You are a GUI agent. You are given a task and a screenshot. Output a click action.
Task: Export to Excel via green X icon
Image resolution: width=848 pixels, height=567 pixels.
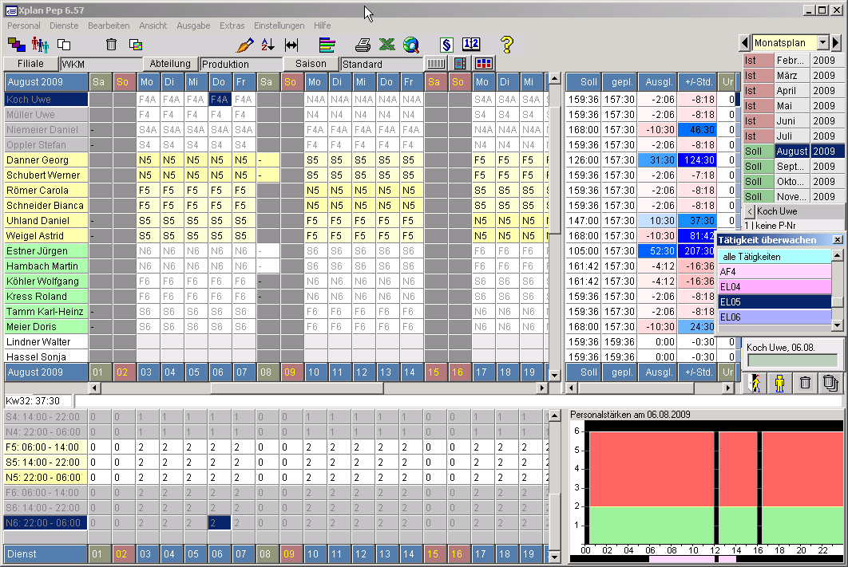(386, 45)
